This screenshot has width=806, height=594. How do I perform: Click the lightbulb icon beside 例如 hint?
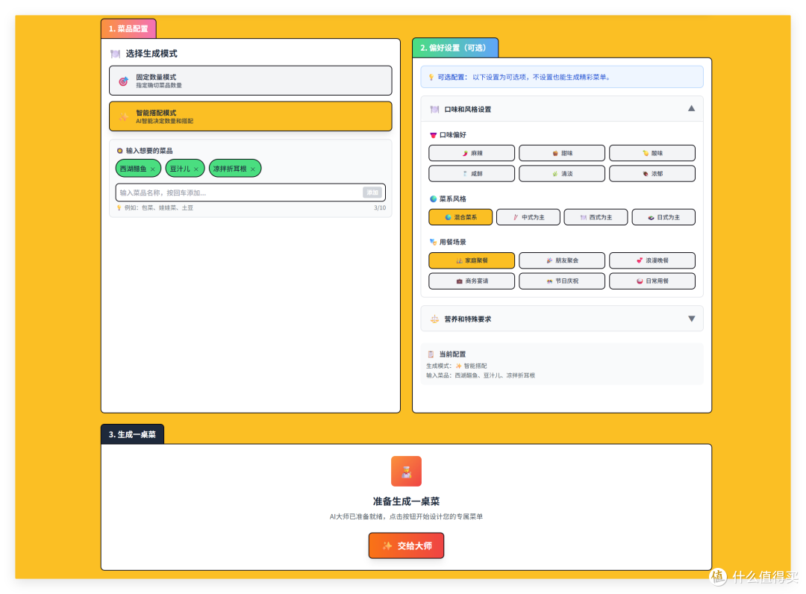[x=119, y=207]
